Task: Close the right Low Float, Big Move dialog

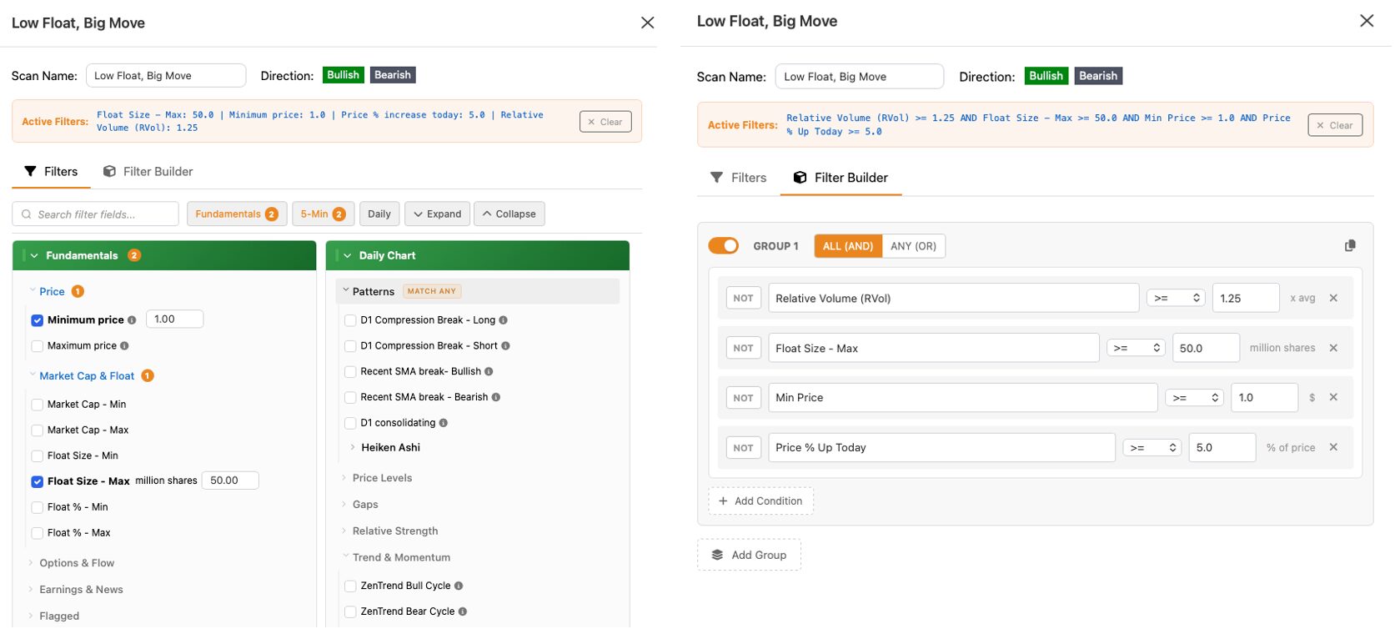Action: click(x=1367, y=21)
